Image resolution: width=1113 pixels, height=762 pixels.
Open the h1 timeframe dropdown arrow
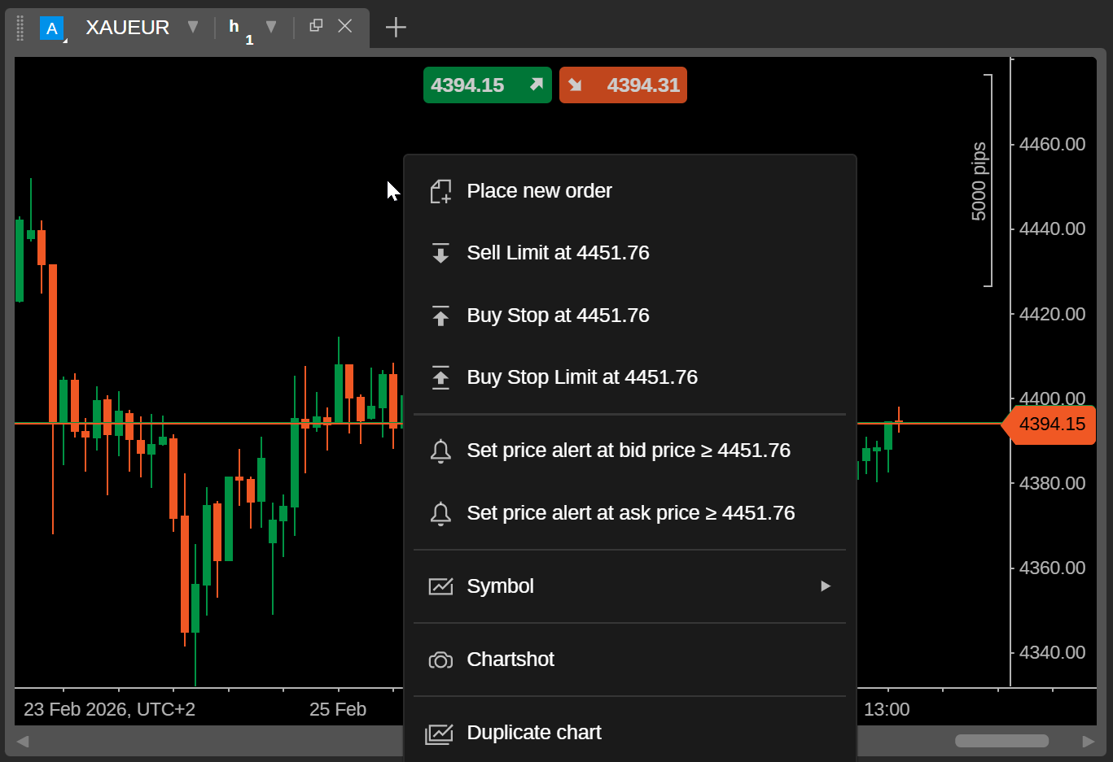[x=271, y=27]
